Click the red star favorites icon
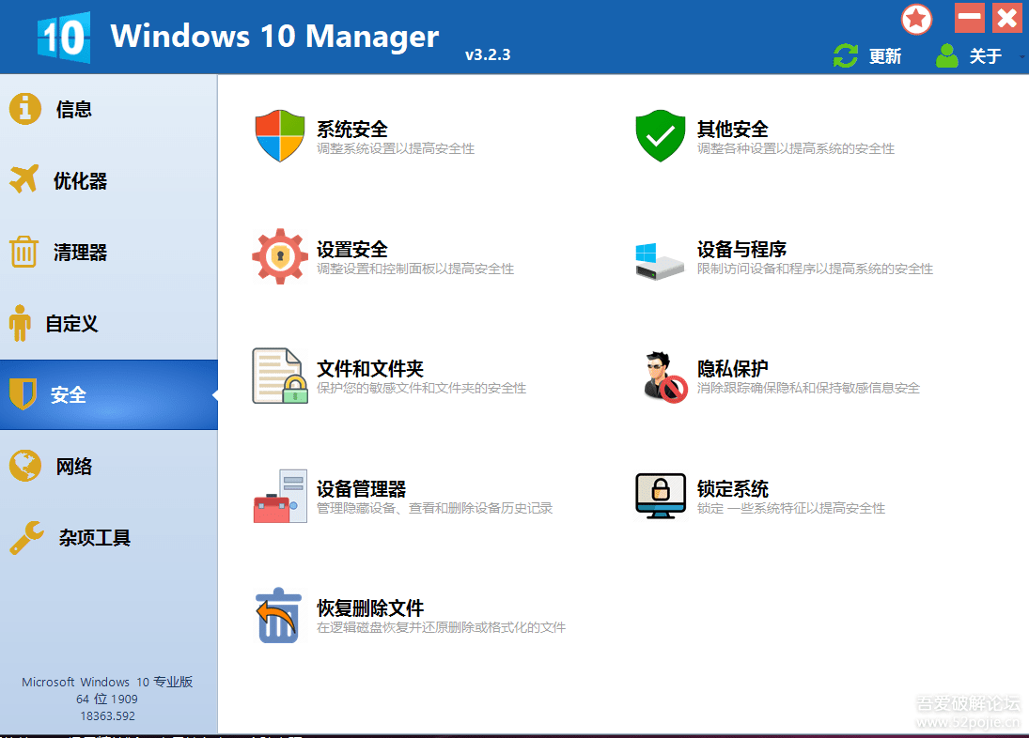Screen dimensions: 1029x738 click(x=916, y=19)
